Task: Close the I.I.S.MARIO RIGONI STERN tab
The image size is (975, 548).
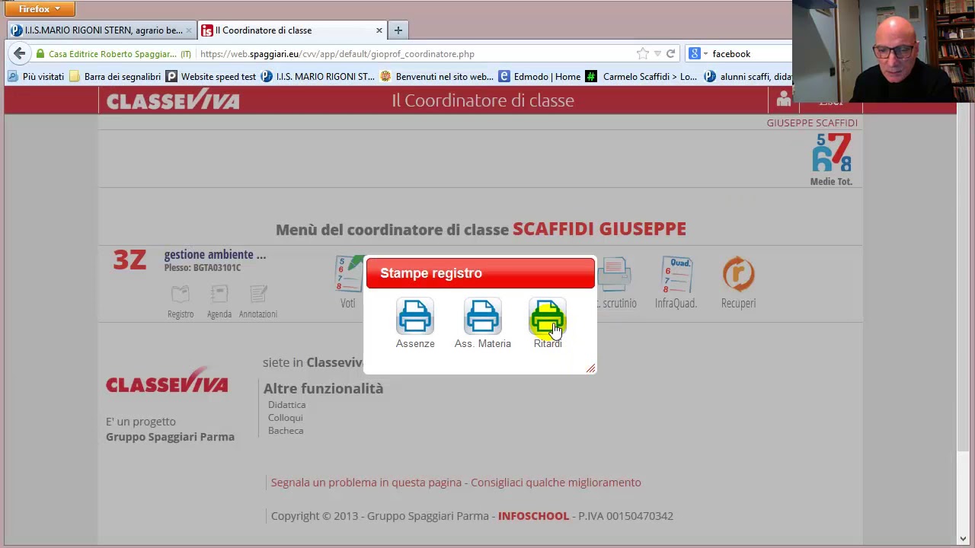Action: tap(188, 30)
